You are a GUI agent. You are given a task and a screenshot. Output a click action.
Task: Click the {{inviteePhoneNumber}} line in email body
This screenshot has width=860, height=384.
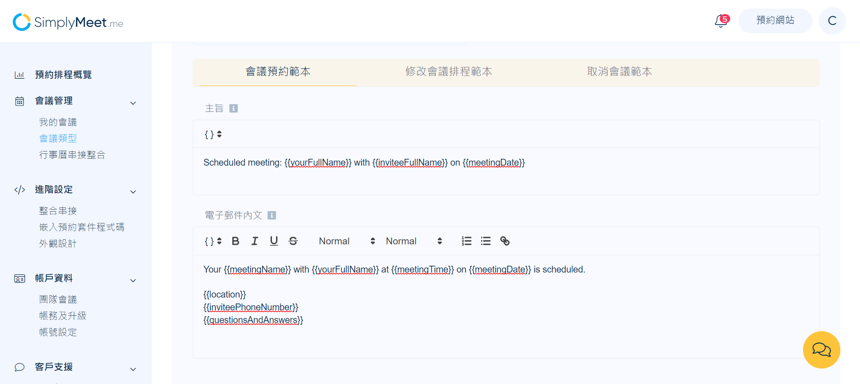[x=251, y=308]
